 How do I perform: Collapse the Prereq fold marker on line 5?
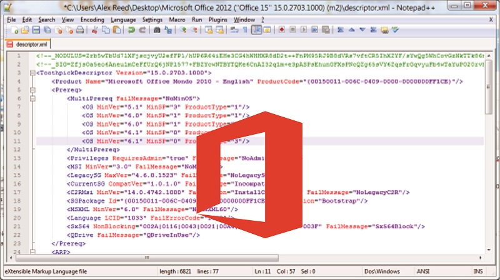click(x=32, y=90)
